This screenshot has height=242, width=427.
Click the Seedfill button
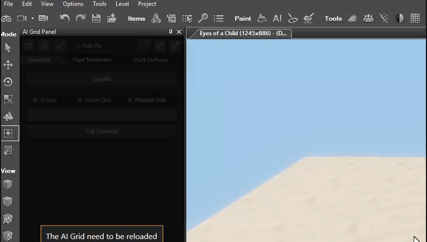point(102,79)
